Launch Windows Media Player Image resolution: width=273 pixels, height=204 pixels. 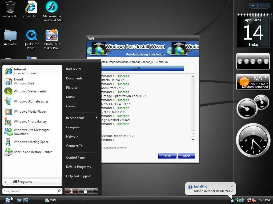click(32, 111)
